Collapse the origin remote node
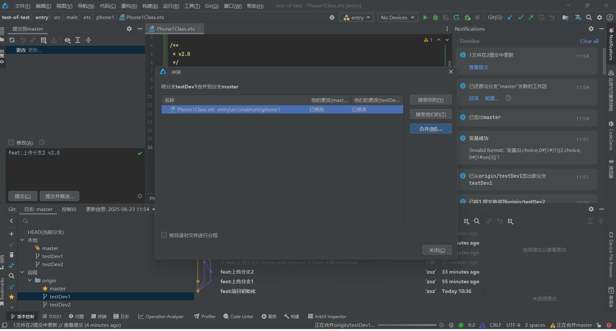The image size is (616, 331). pyautogui.click(x=30, y=280)
